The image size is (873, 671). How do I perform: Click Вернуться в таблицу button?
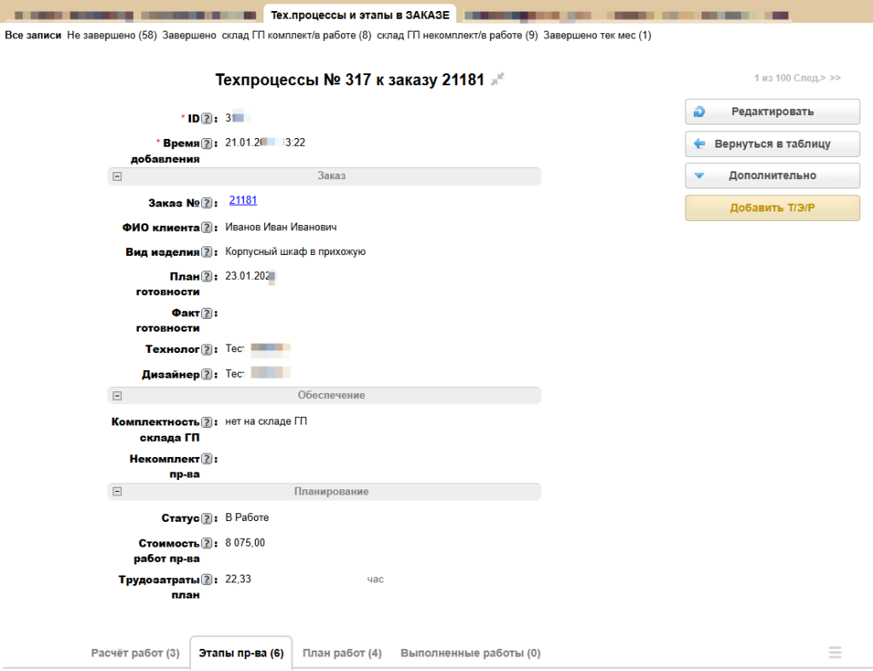(x=772, y=144)
